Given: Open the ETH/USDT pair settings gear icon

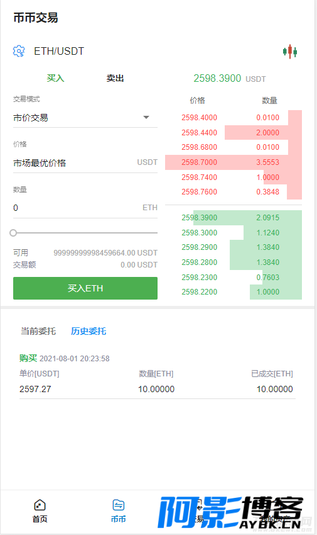Looking at the screenshot, I should coord(19,51).
